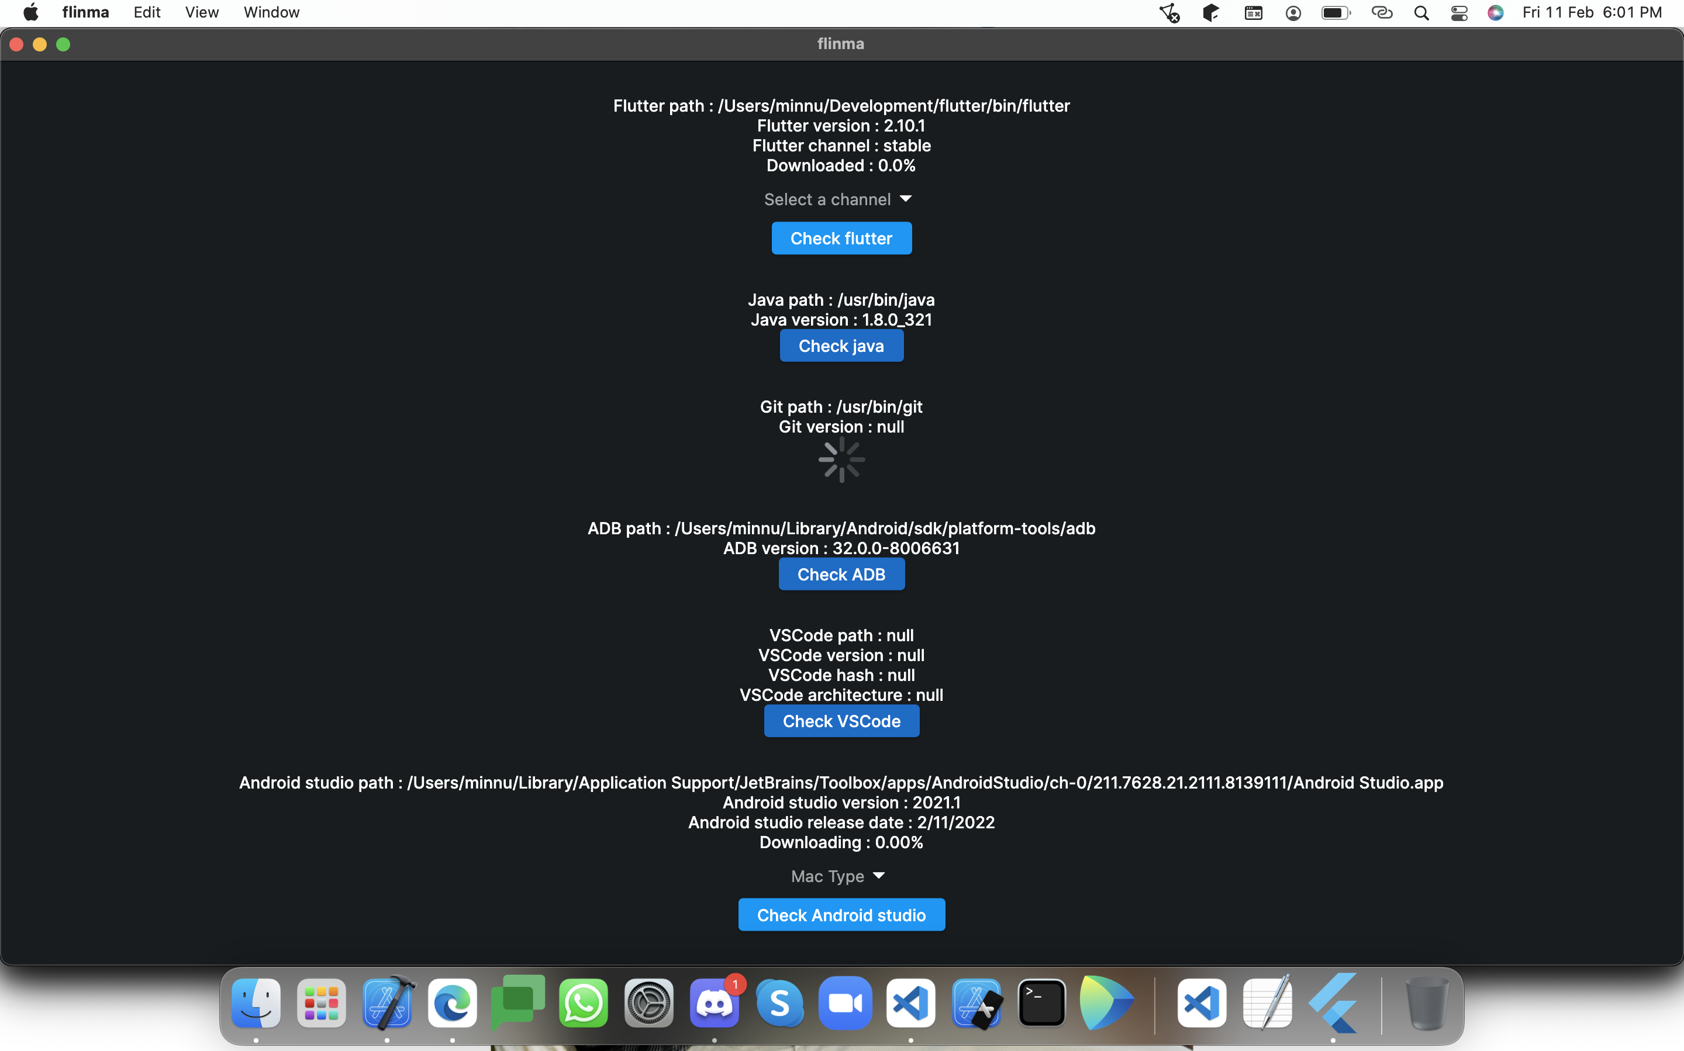Open the flinma application menu
The height and width of the screenshot is (1051, 1684).
point(85,12)
